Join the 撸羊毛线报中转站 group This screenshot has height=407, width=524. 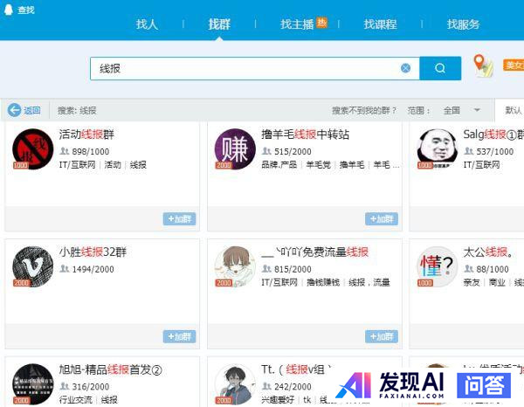(382, 219)
